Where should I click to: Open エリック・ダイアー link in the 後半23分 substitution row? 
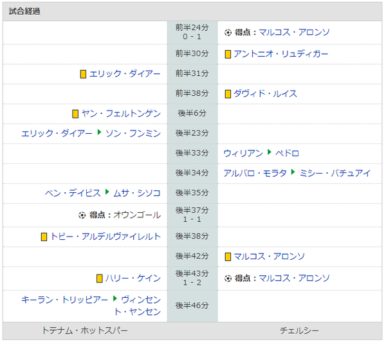click(57, 134)
